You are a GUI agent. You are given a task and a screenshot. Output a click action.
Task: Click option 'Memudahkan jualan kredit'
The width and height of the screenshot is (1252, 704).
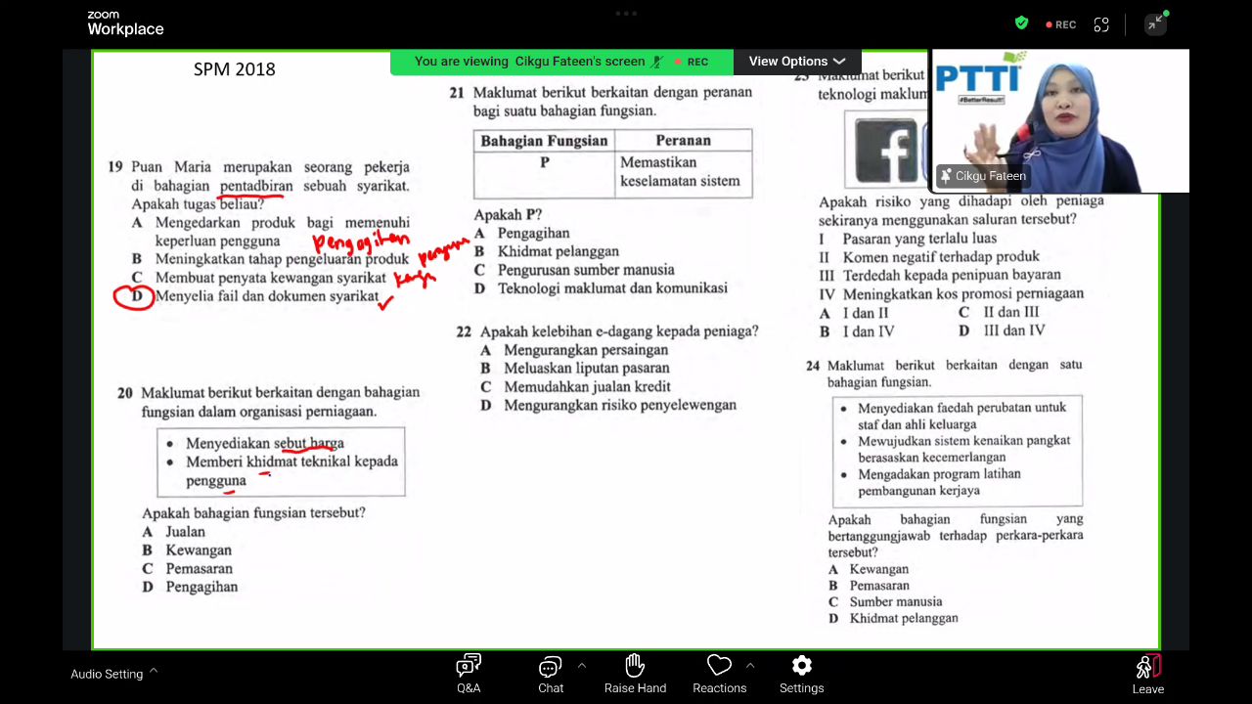[x=587, y=387]
